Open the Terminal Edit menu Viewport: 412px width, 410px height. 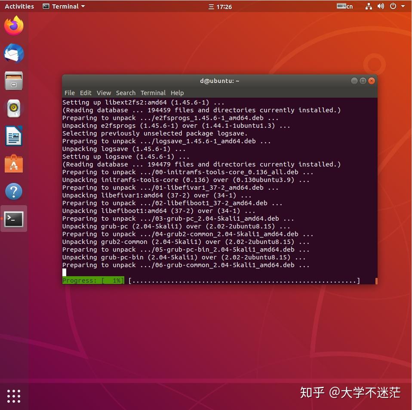[85, 93]
